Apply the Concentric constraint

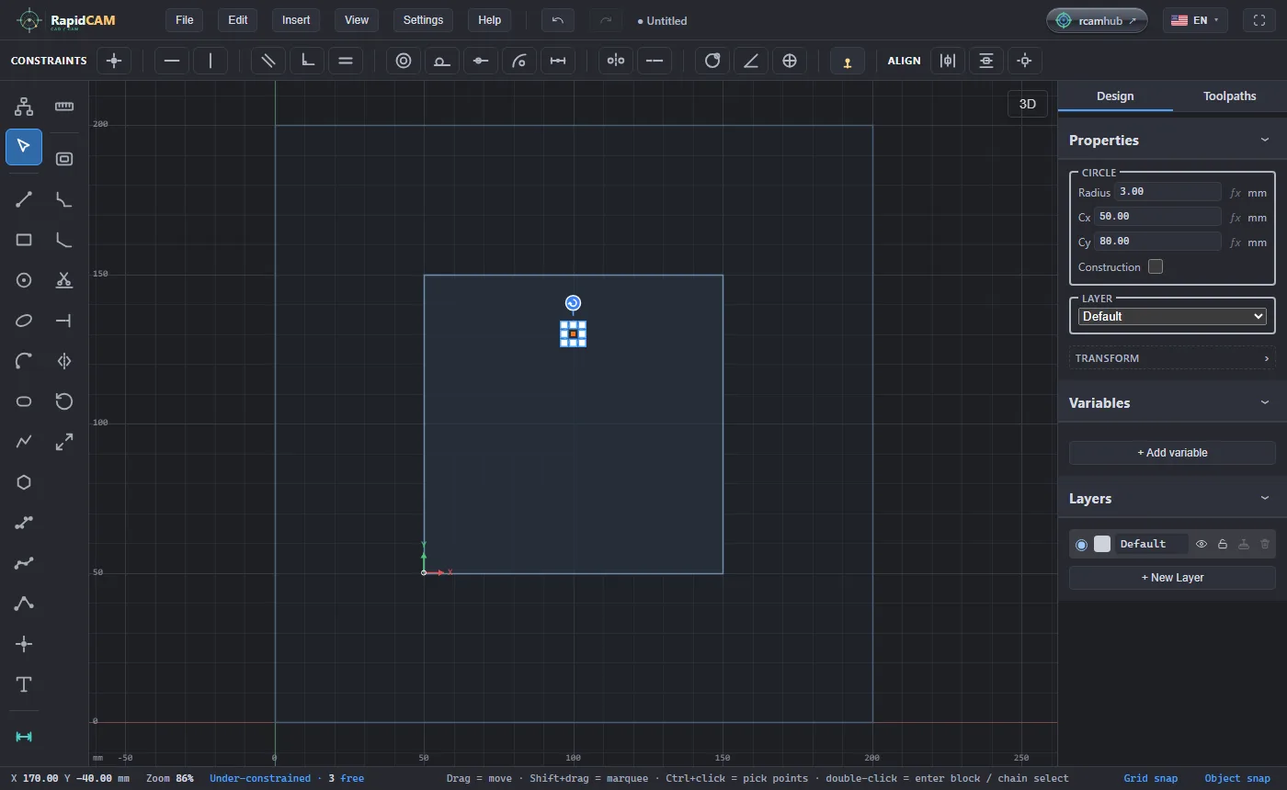[403, 61]
